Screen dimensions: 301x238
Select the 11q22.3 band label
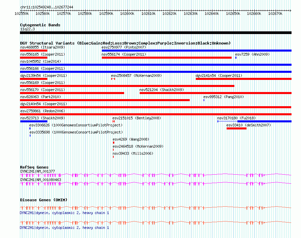click(x=27, y=29)
